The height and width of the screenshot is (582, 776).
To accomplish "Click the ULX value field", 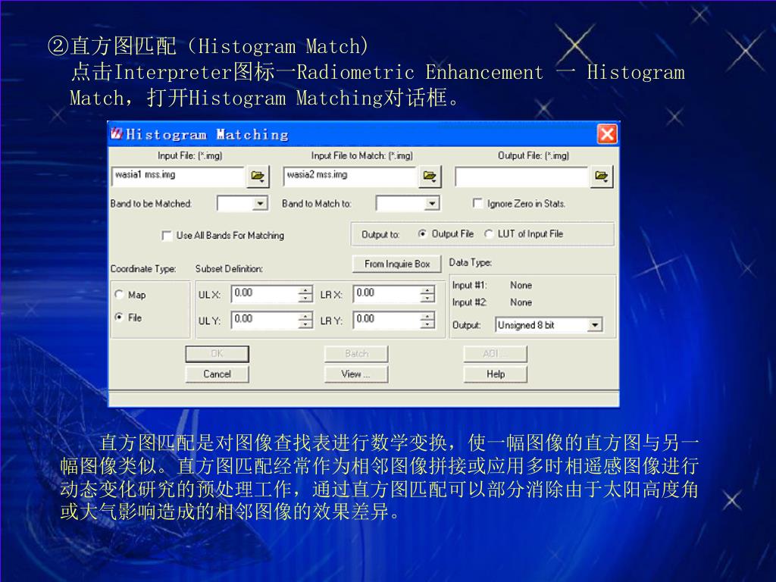I will coord(264,294).
